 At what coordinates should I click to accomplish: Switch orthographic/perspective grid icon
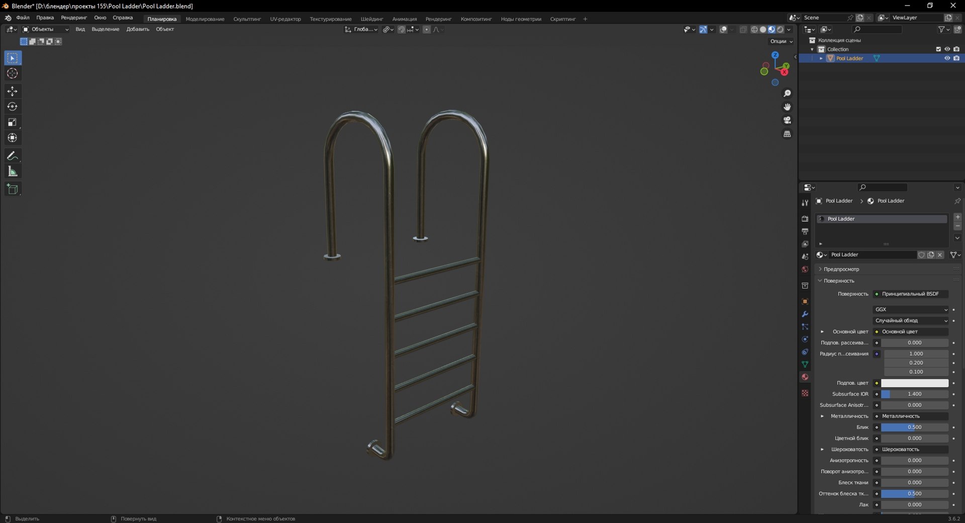787,134
